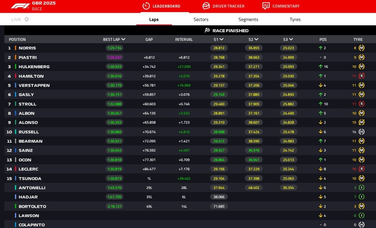Click Hulkenberg's green team color bar

tap(15, 67)
